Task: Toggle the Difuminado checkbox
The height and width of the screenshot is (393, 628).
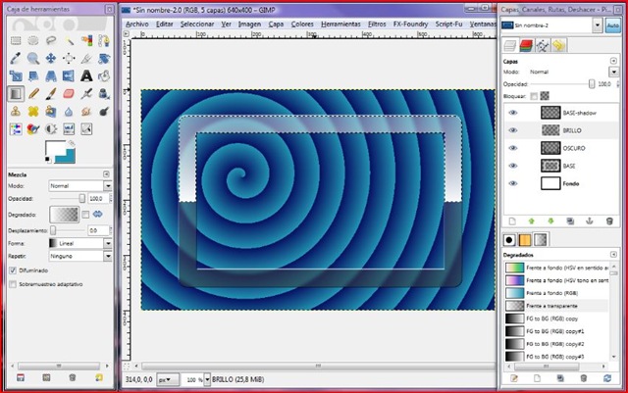Action: [13, 270]
